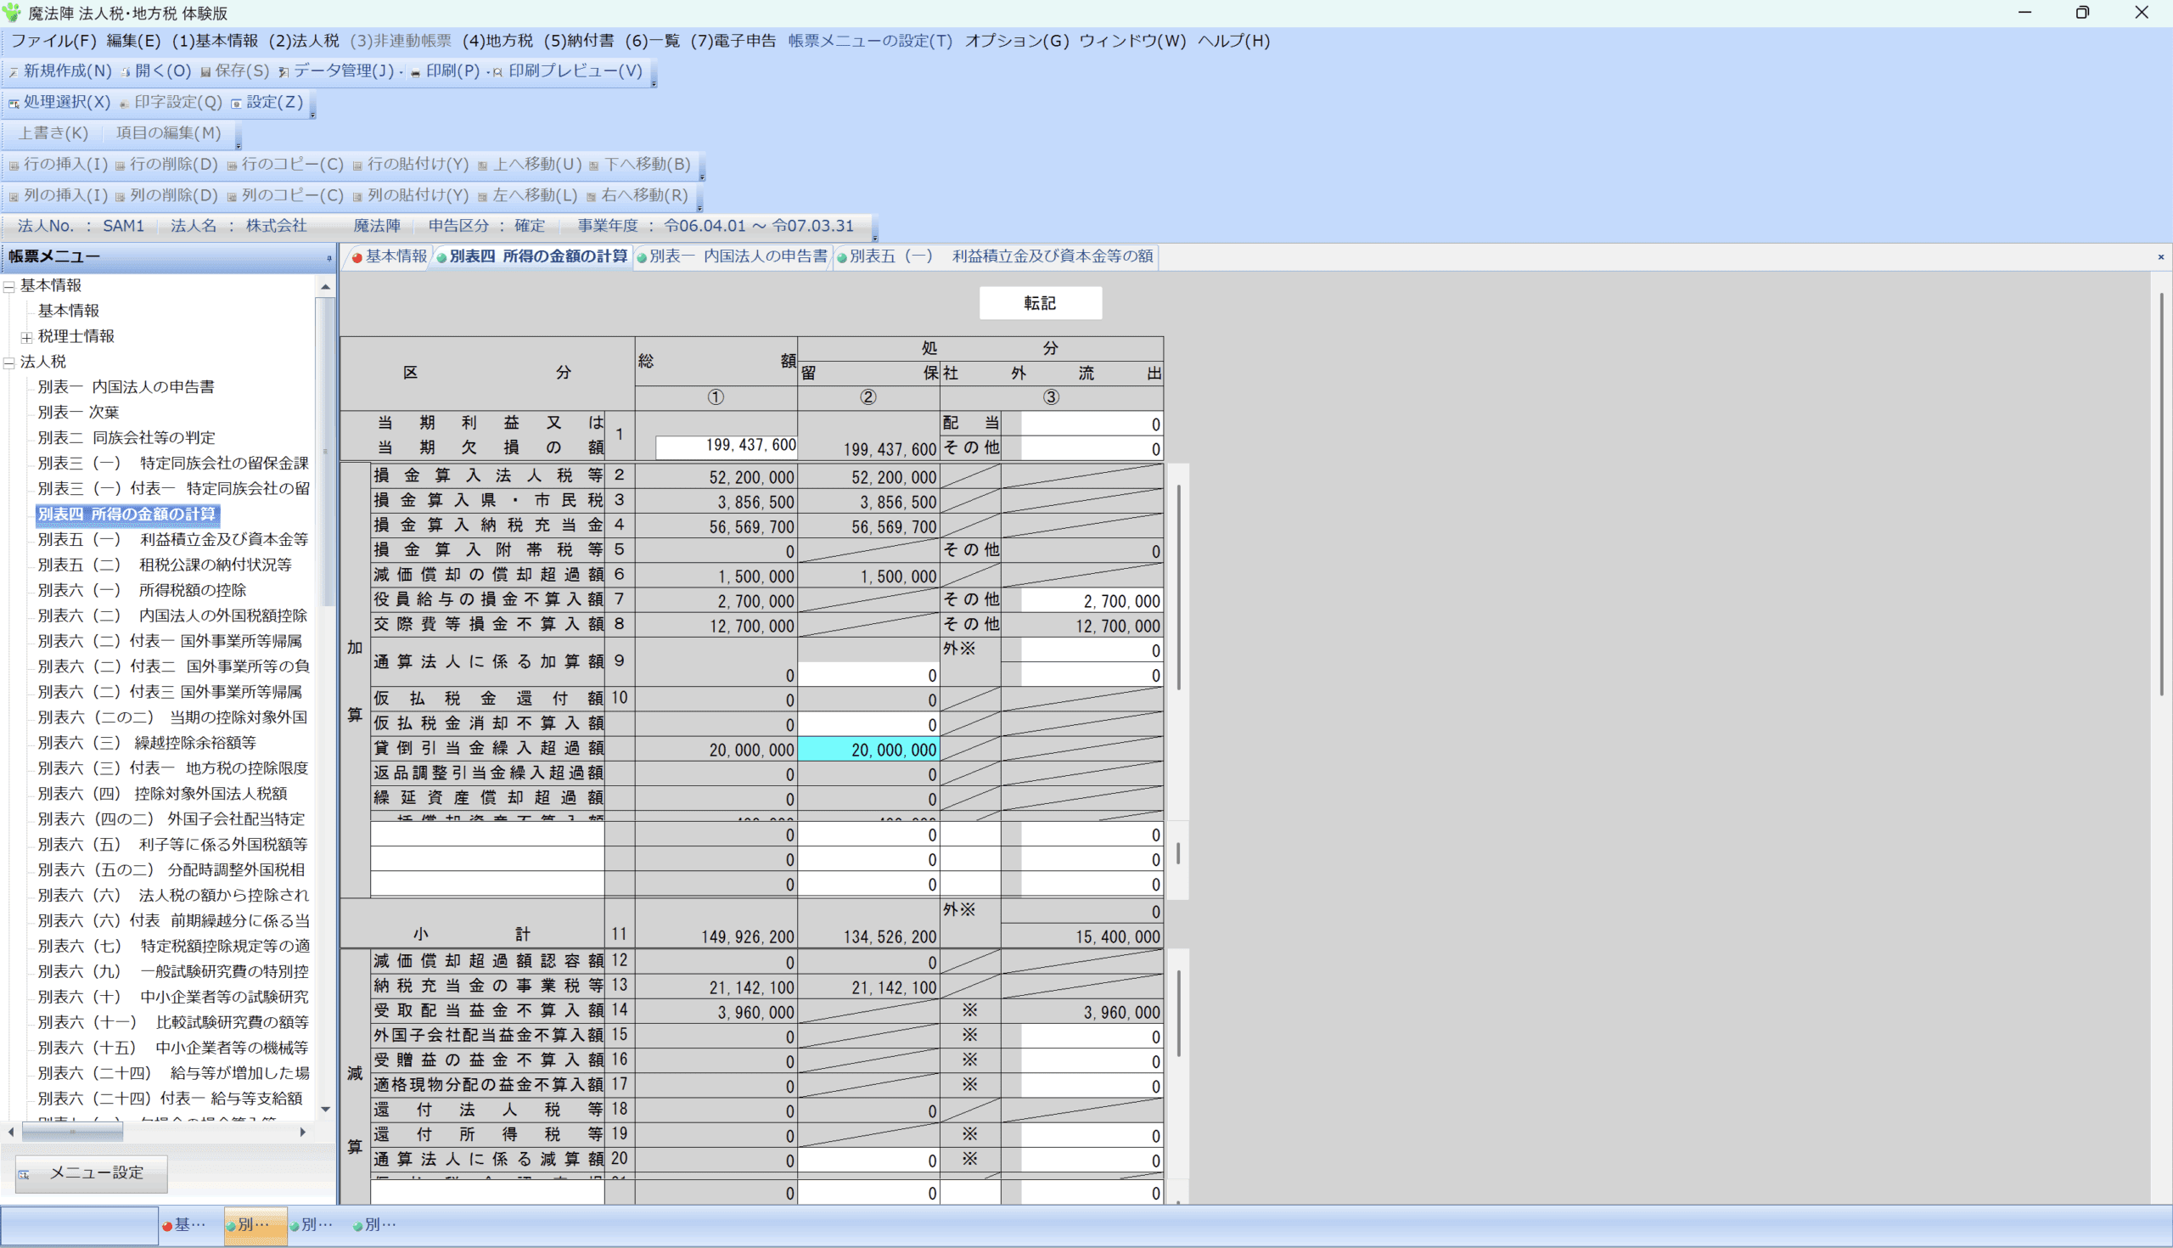Click the 転記 button
The image size is (2173, 1248).
[1040, 303]
